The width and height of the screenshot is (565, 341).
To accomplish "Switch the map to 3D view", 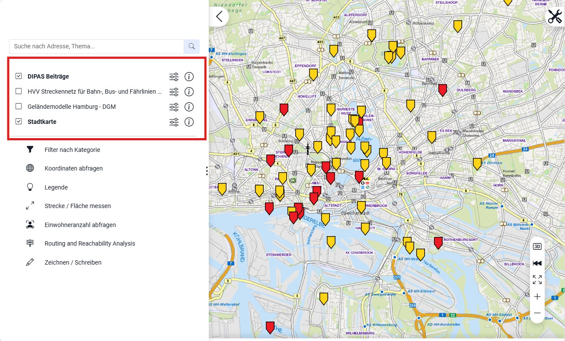I will (x=537, y=246).
